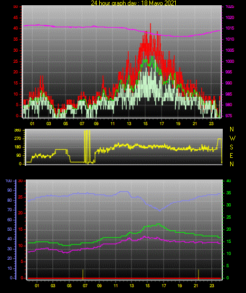Image resolution: width=246 pixels, height=293 pixels.
Task: Click the blue 100 humidity axis value
Action: 9,181
